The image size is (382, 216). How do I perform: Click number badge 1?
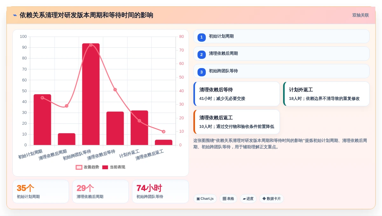[x=202, y=37]
